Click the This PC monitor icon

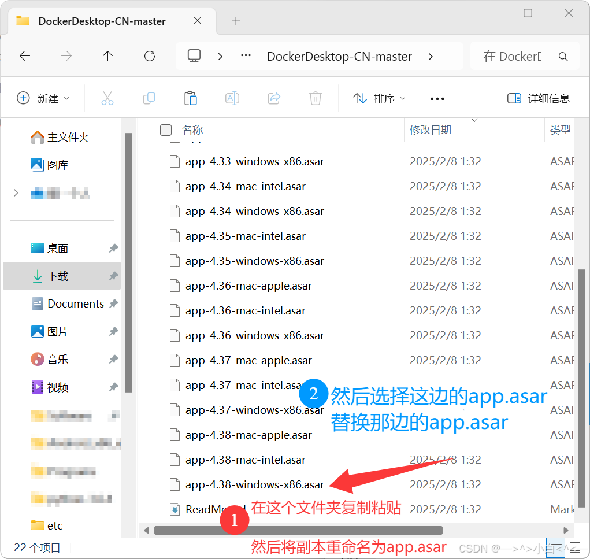(x=194, y=55)
